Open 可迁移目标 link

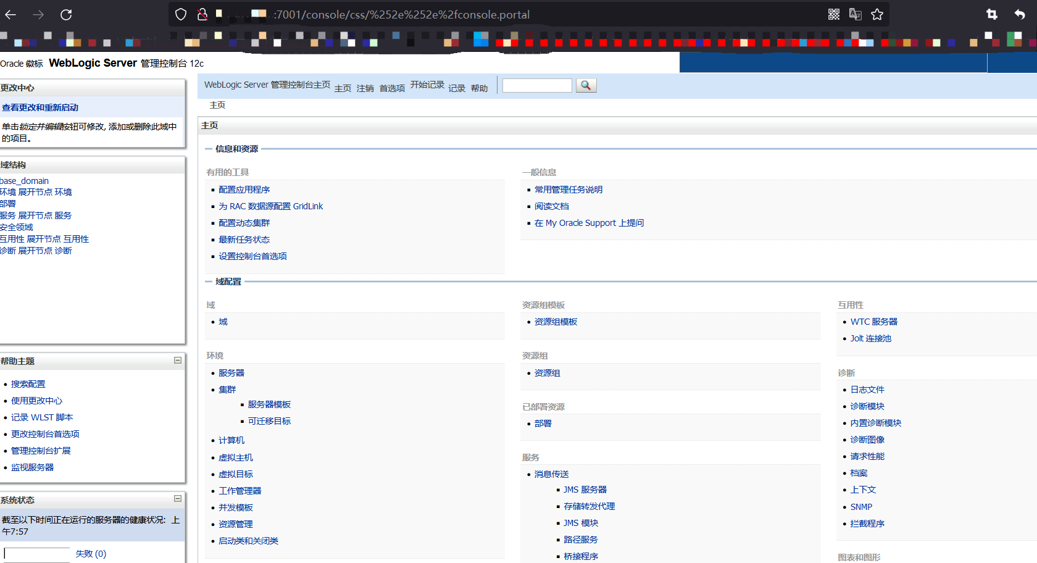(269, 421)
